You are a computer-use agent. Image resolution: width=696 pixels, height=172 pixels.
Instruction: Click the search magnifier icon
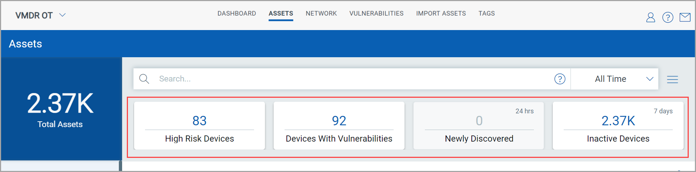144,79
